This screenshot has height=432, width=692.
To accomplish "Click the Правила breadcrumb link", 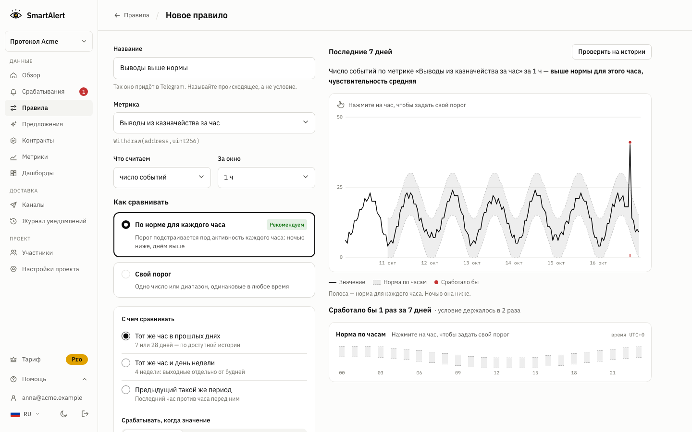I will 136,15.
